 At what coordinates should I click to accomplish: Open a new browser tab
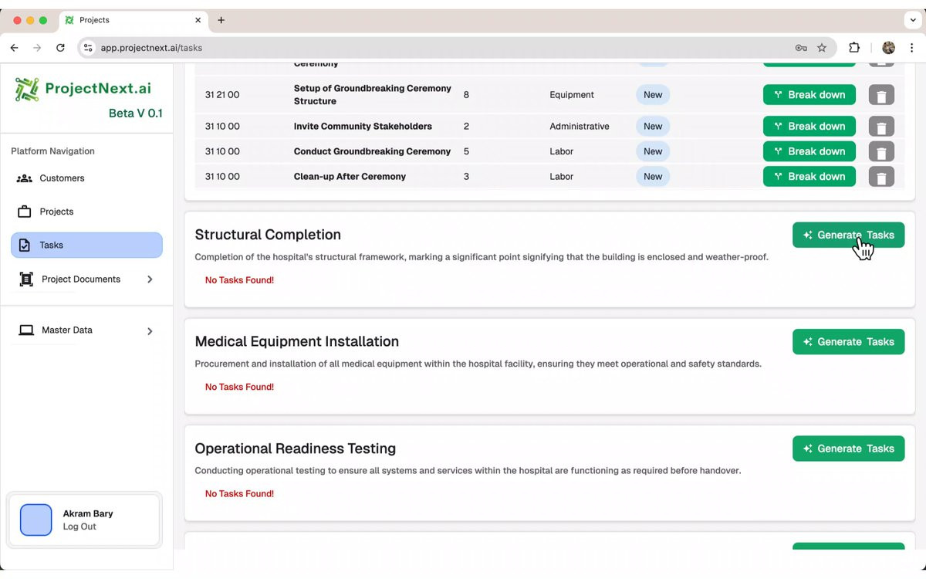(221, 20)
